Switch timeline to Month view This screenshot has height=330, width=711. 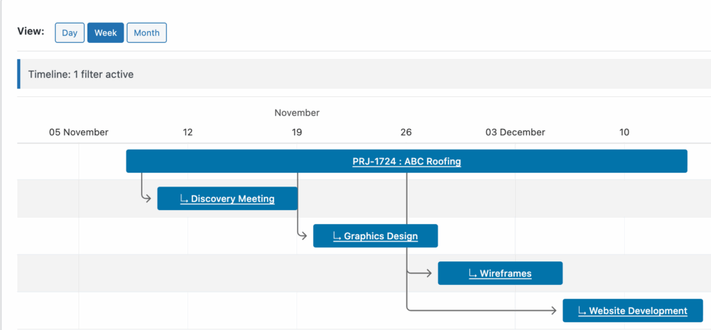pos(147,33)
